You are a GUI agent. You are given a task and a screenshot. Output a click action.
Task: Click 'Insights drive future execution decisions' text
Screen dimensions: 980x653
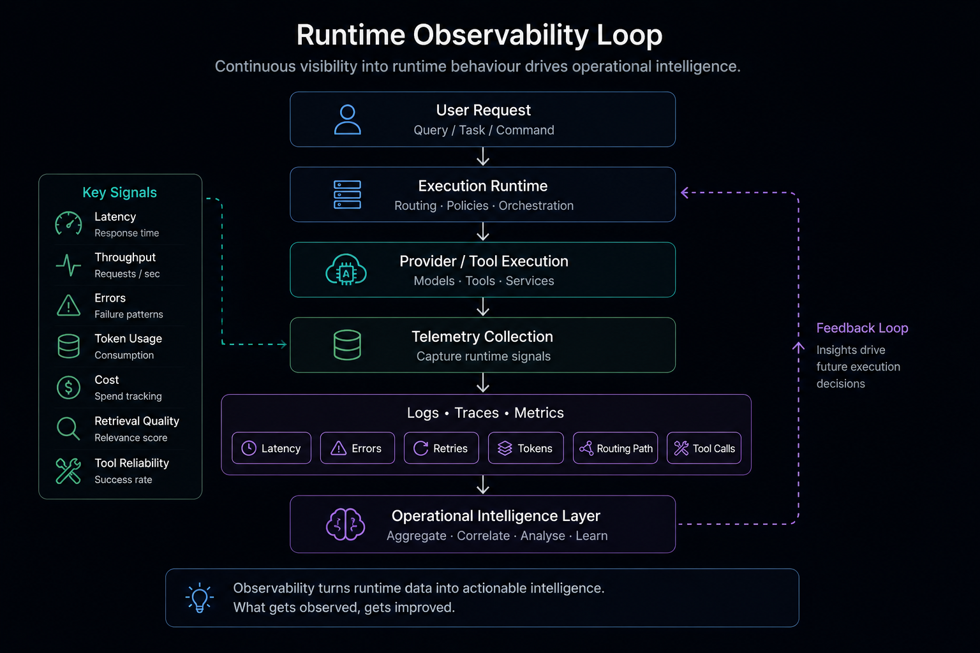(858, 367)
